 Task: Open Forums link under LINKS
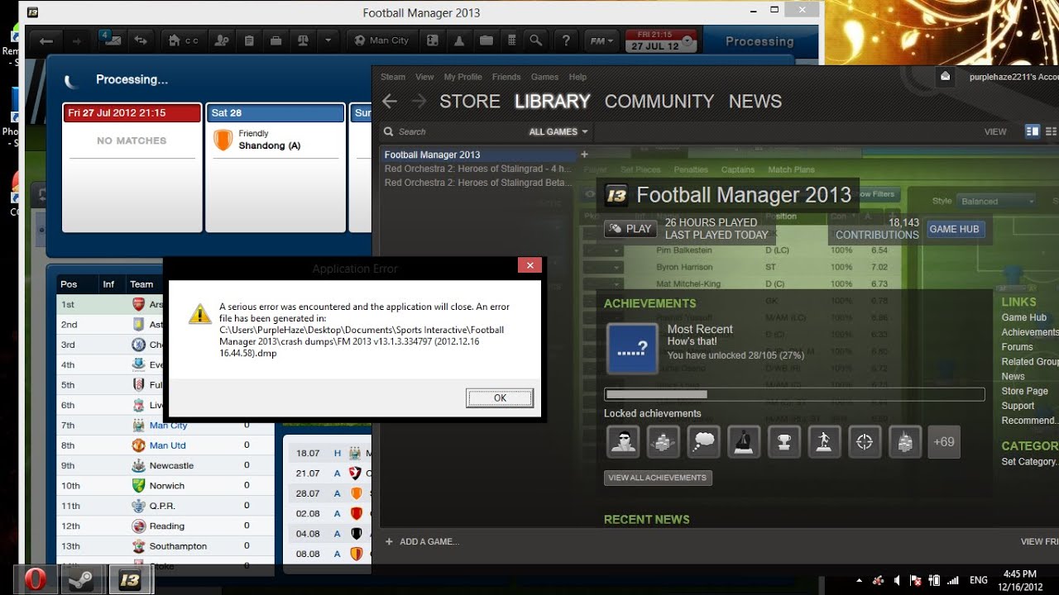(1017, 347)
